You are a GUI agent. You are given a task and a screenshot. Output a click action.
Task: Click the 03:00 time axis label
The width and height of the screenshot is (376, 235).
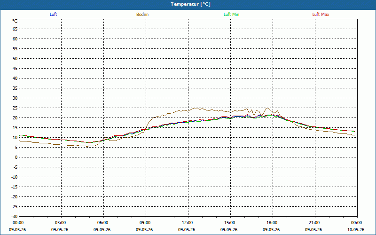[x=61, y=223]
